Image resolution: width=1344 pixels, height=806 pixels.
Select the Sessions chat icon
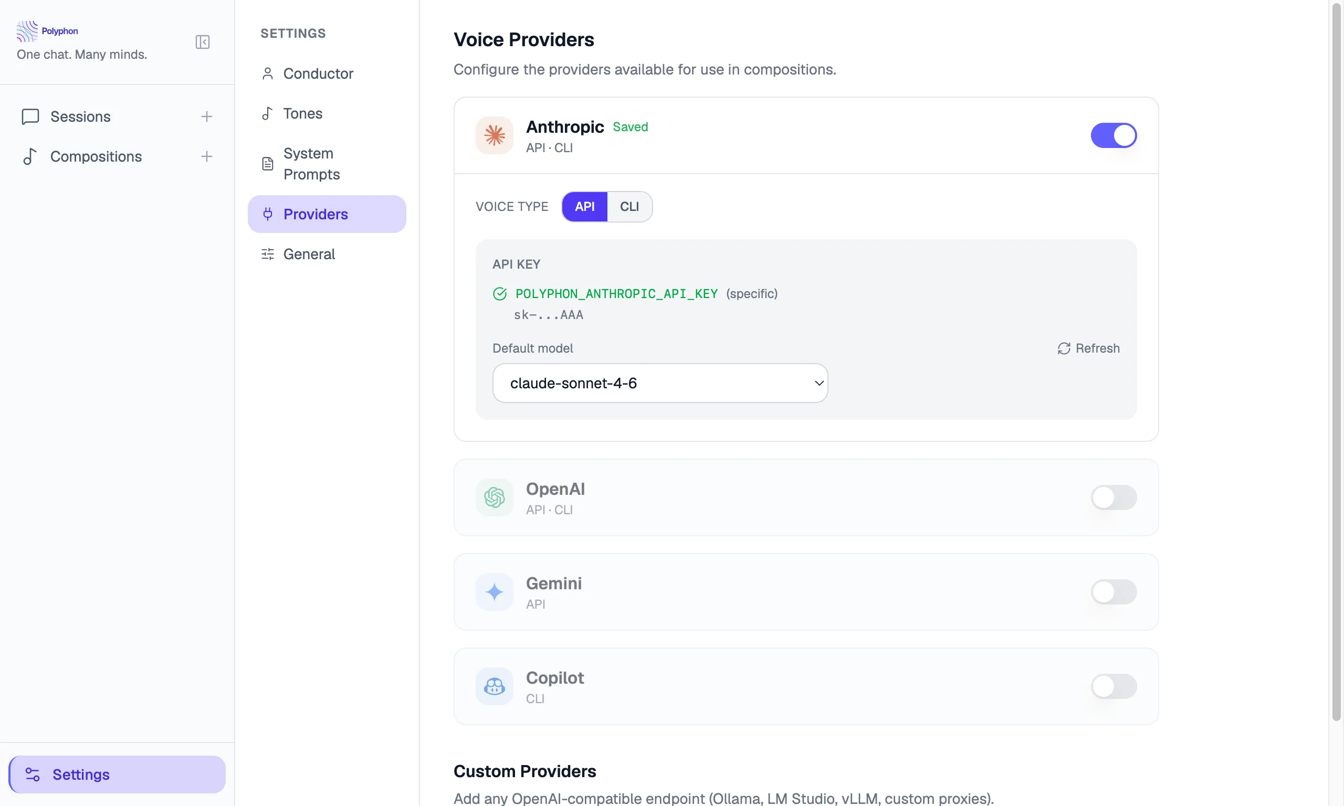pos(30,116)
